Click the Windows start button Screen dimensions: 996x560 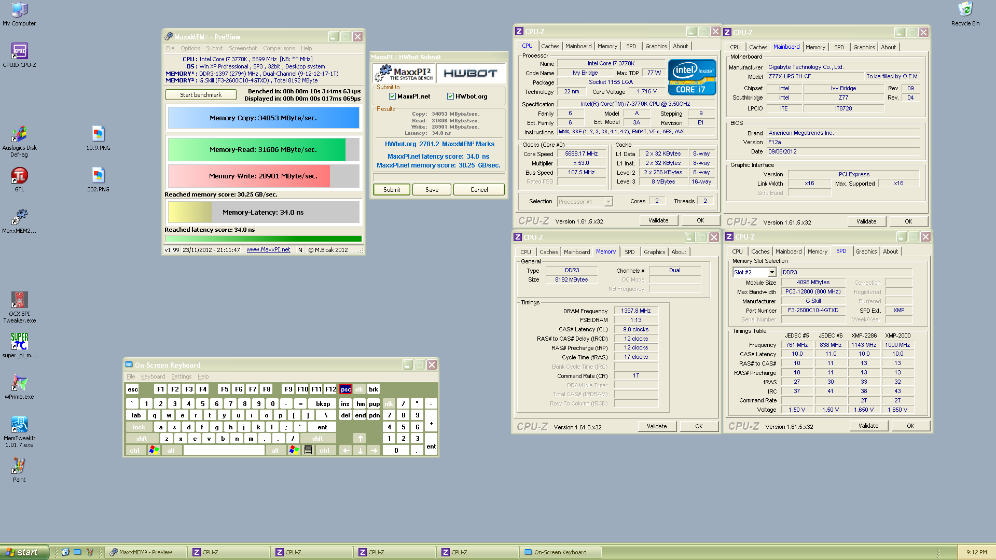(x=24, y=552)
